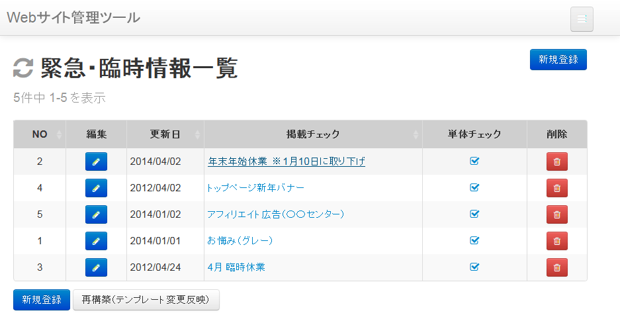Image resolution: width=620 pixels, height=327 pixels.
Task: Remove the 4月 臨時休業 entry with trash icon
Action: (556, 267)
